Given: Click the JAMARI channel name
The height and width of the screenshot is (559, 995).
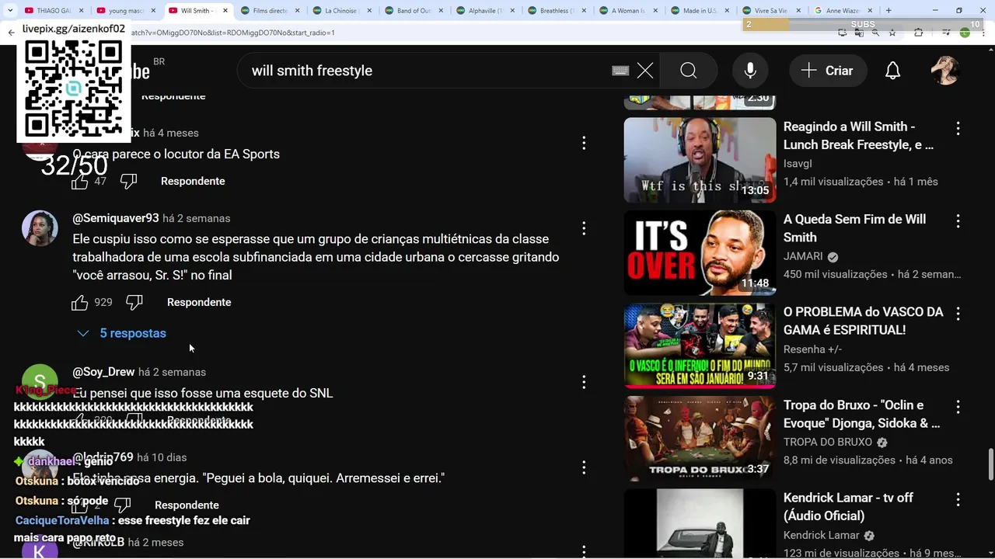Looking at the screenshot, I should click(803, 257).
